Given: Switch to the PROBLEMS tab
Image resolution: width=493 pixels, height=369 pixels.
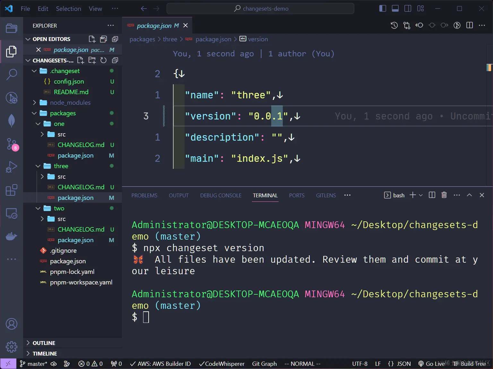Looking at the screenshot, I should point(144,195).
